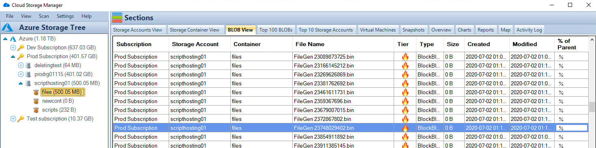Open the Snapshots tab
This screenshot has width=596, height=148.
[x=414, y=30]
